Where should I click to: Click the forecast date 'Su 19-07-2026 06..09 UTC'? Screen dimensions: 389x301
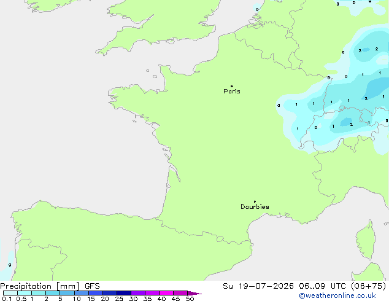tap(284, 286)
